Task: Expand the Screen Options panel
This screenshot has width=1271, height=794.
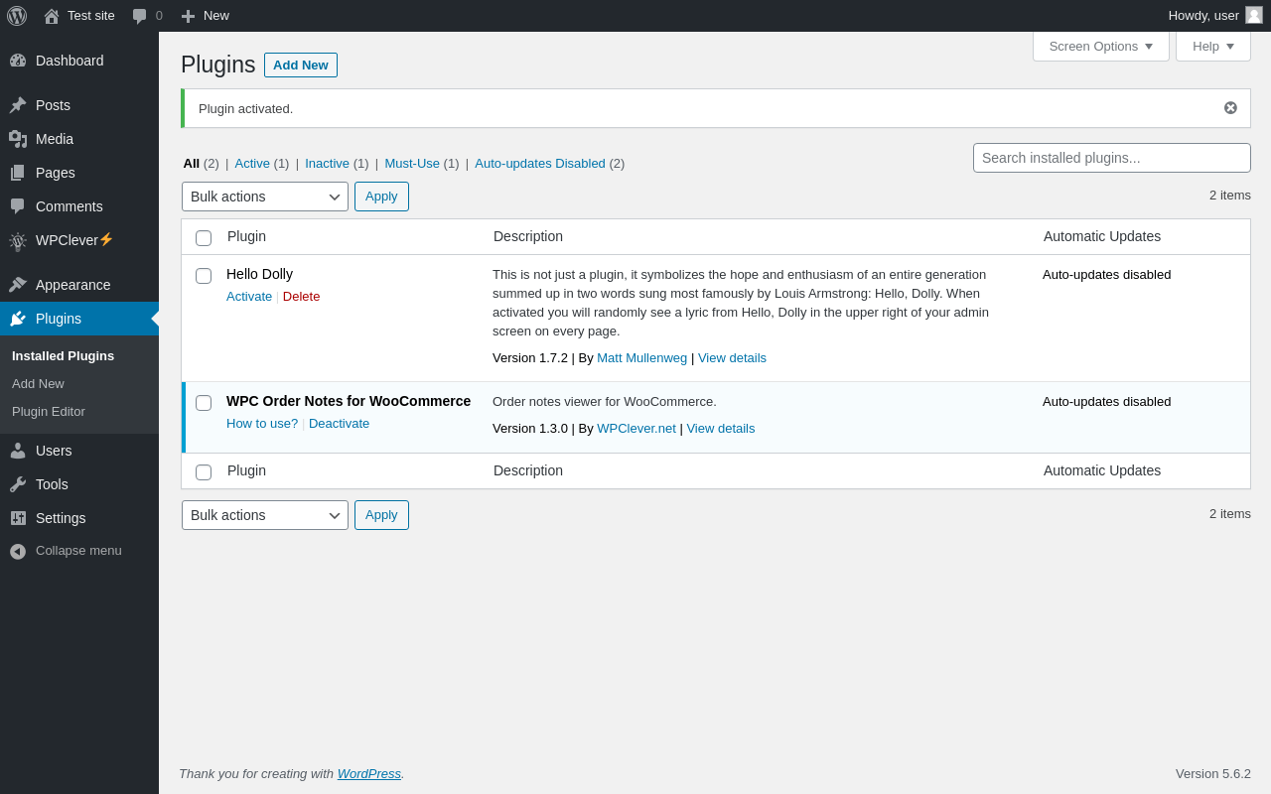Action: coord(1101,46)
